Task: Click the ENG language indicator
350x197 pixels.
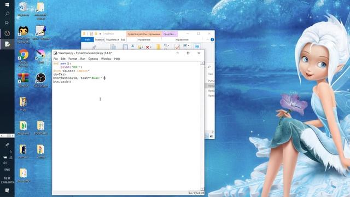Action: [7, 170]
